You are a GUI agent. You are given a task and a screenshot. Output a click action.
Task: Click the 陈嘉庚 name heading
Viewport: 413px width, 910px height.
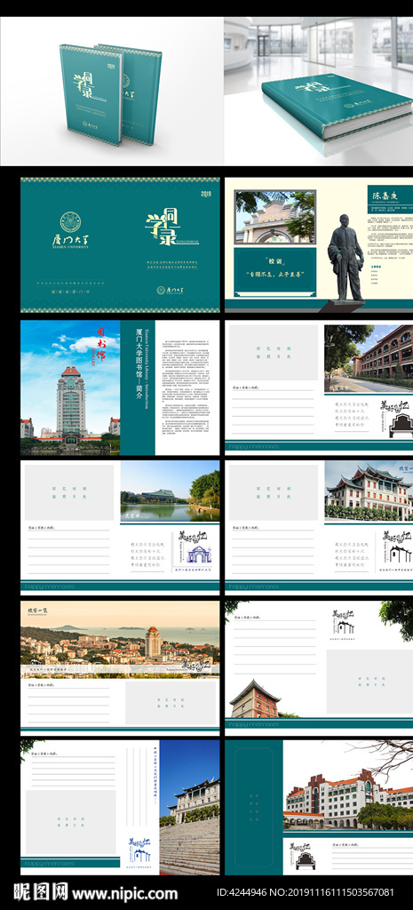pos(386,195)
